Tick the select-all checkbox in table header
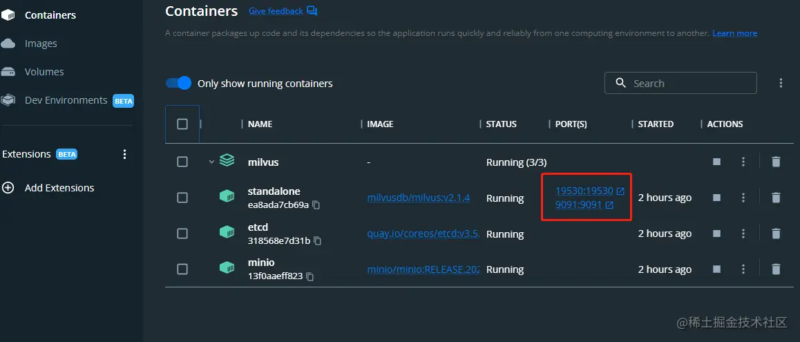 pos(182,124)
